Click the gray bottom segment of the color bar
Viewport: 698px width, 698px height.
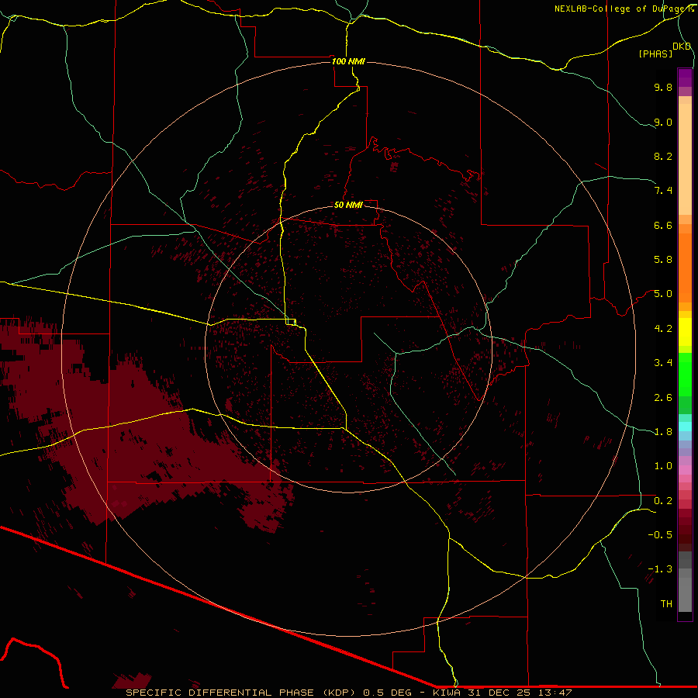coord(685,594)
